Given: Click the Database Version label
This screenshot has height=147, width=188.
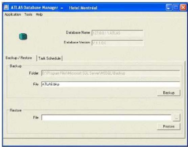Looking at the screenshot, I should coord(77,42).
